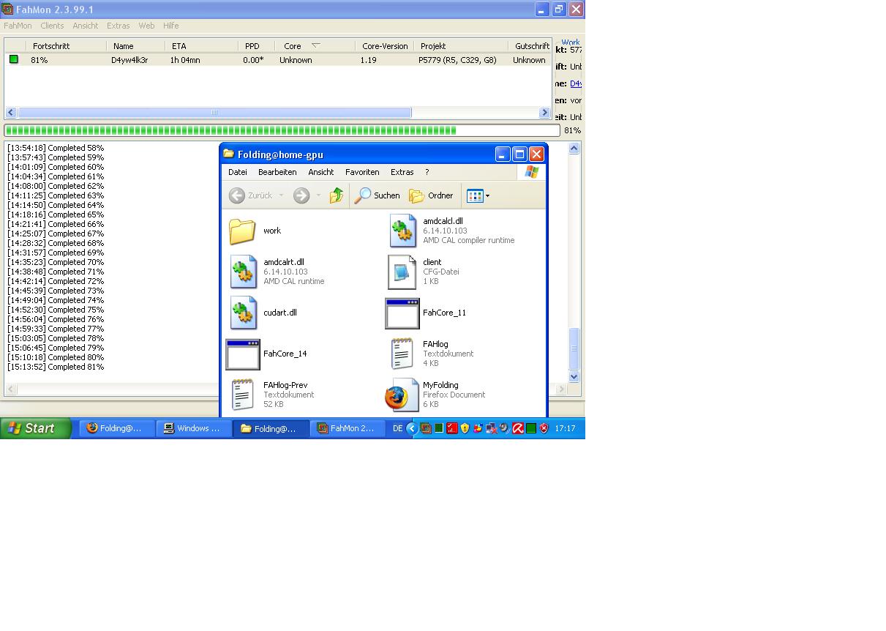Click the 81% green progress bar
The height and width of the screenshot is (631, 886).
282,130
